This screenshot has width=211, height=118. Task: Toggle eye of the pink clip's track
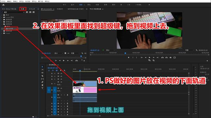[x=61, y=88]
